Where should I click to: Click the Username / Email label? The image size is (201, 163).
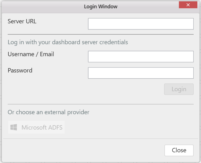click(31, 54)
